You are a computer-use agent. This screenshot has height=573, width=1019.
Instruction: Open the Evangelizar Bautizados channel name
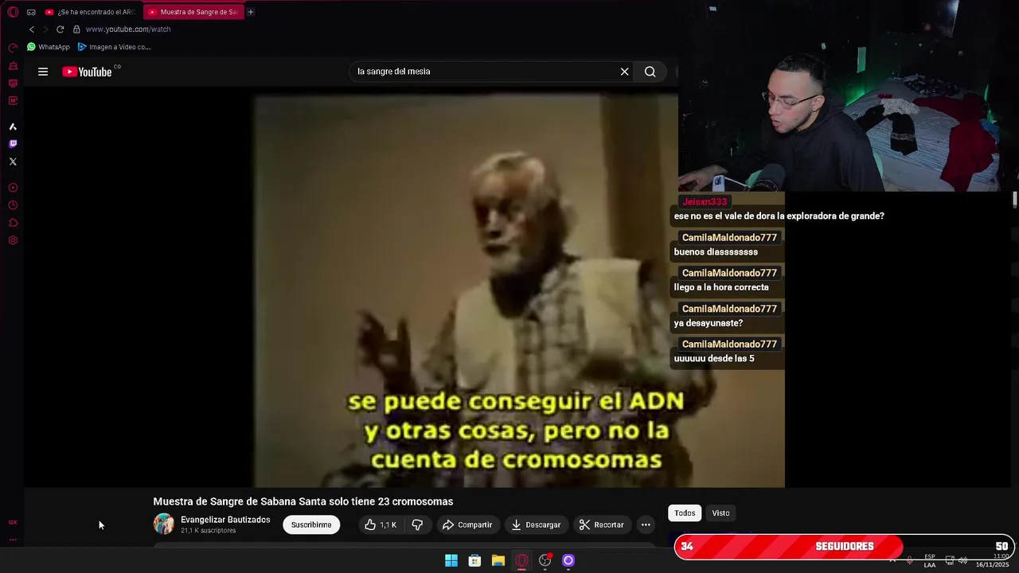[x=225, y=520]
